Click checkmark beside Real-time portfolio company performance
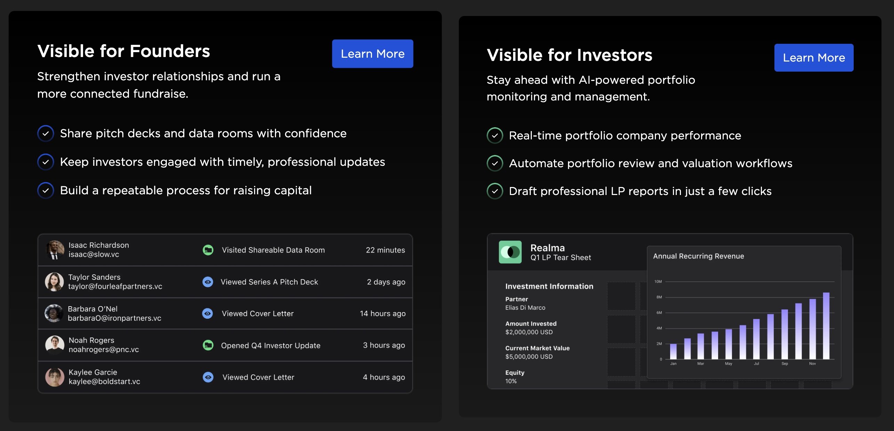Screen dimensions: 894x431 click(495, 136)
